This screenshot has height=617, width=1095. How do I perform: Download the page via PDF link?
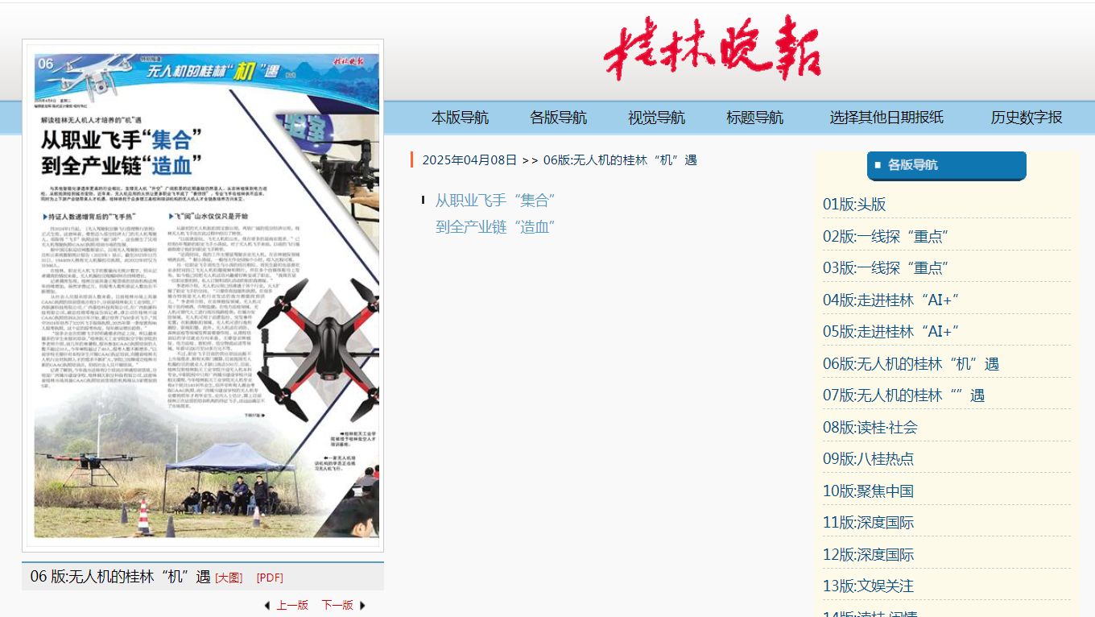270,578
